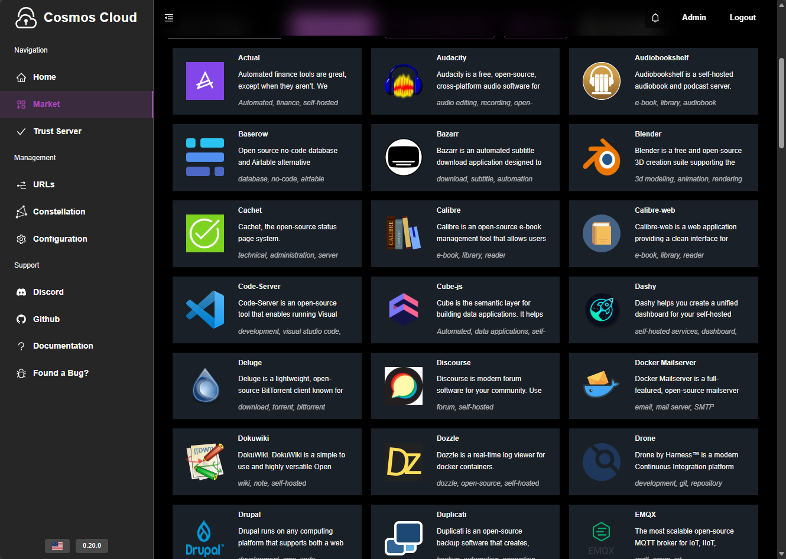
Task: Click the DokuWiki logo
Action: (205, 461)
